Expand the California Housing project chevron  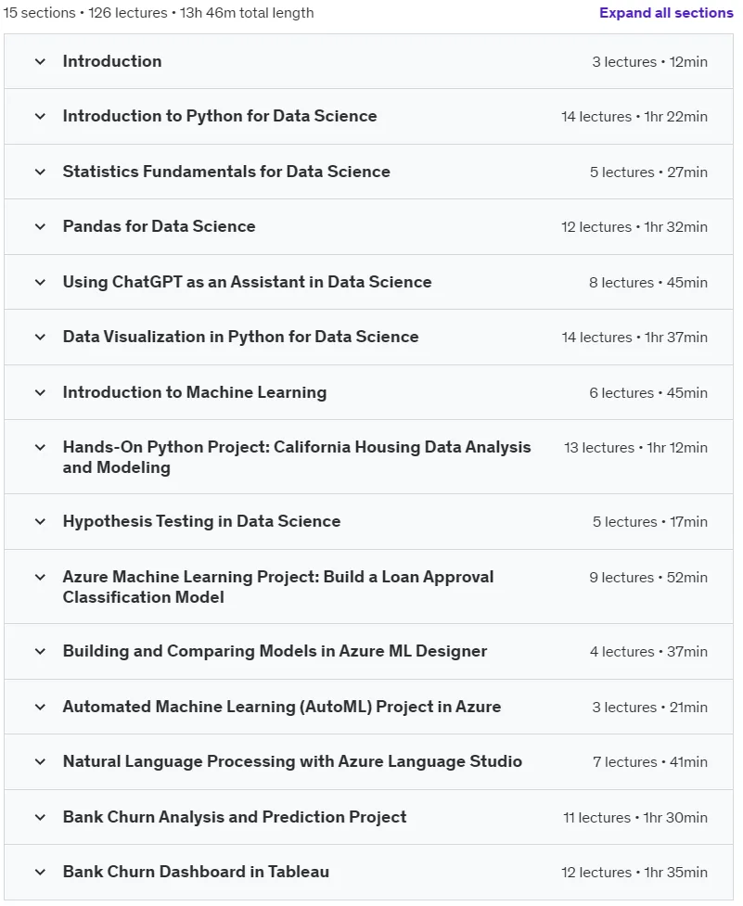[x=40, y=447]
